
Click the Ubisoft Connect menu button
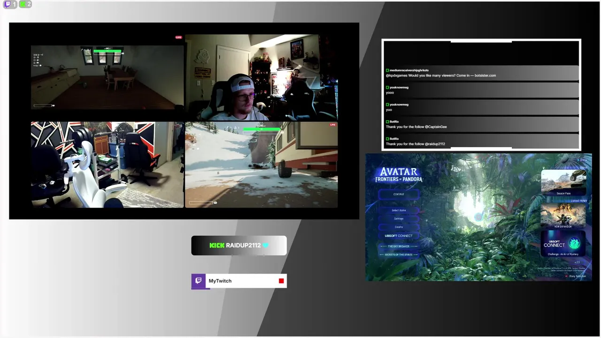[x=399, y=236]
